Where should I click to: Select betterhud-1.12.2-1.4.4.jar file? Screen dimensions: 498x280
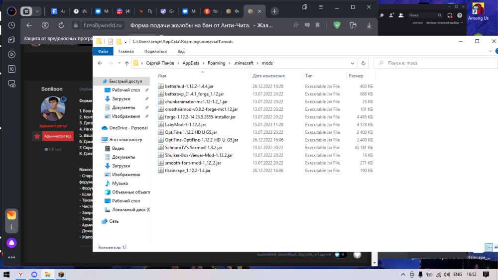[189, 86]
